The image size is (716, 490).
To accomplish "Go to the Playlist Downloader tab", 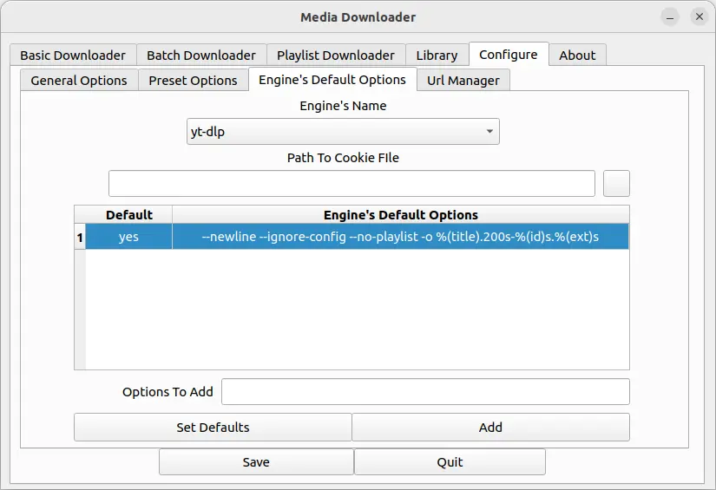I will pos(335,55).
